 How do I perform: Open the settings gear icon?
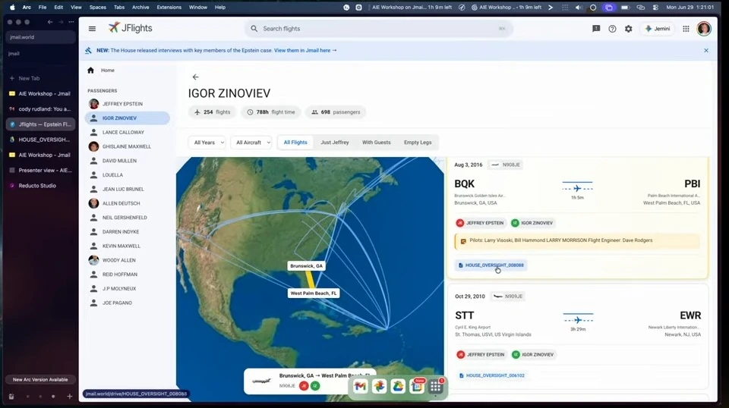(x=629, y=29)
